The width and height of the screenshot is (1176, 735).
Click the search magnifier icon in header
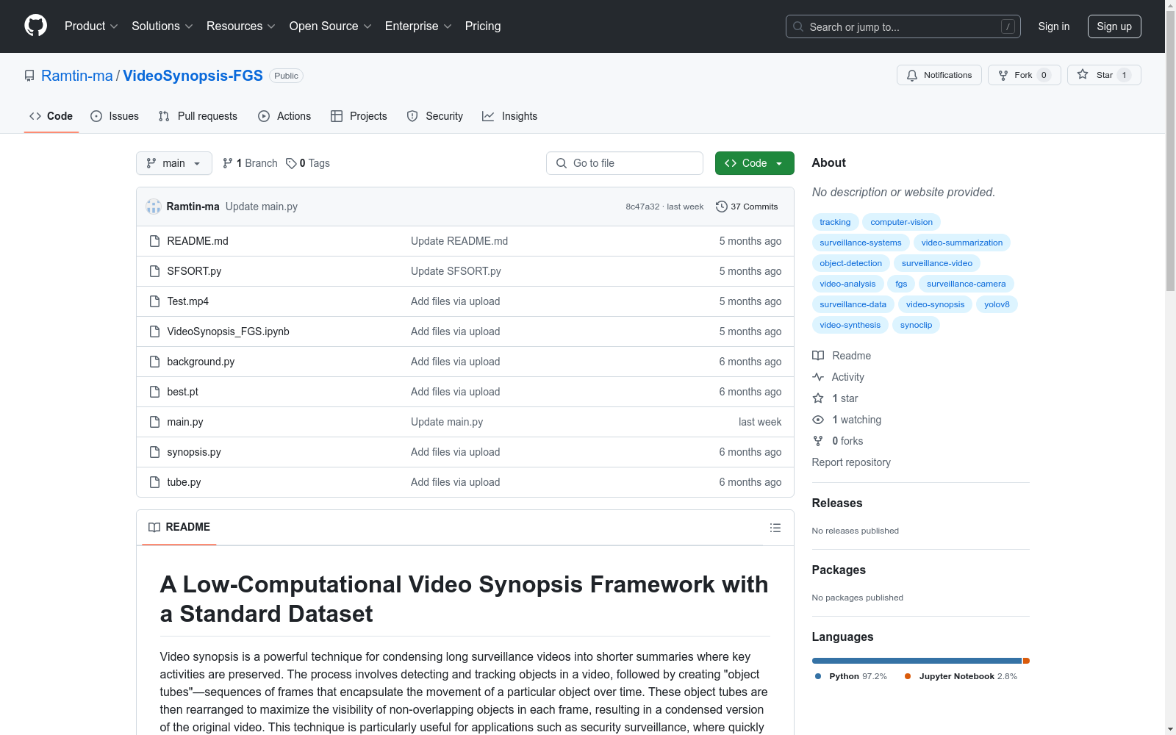pos(798,26)
